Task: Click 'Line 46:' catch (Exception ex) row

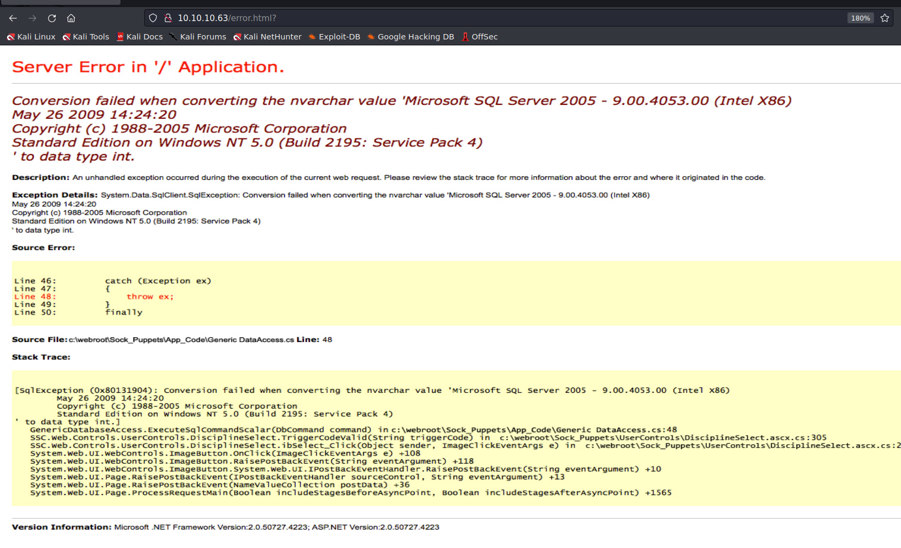Action: 112,281
